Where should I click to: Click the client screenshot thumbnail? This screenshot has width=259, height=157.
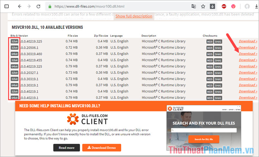pos(204,127)
